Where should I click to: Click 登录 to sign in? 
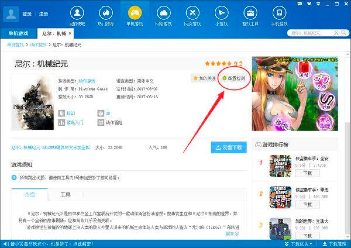pyautogui.click(x=27, y=14)
